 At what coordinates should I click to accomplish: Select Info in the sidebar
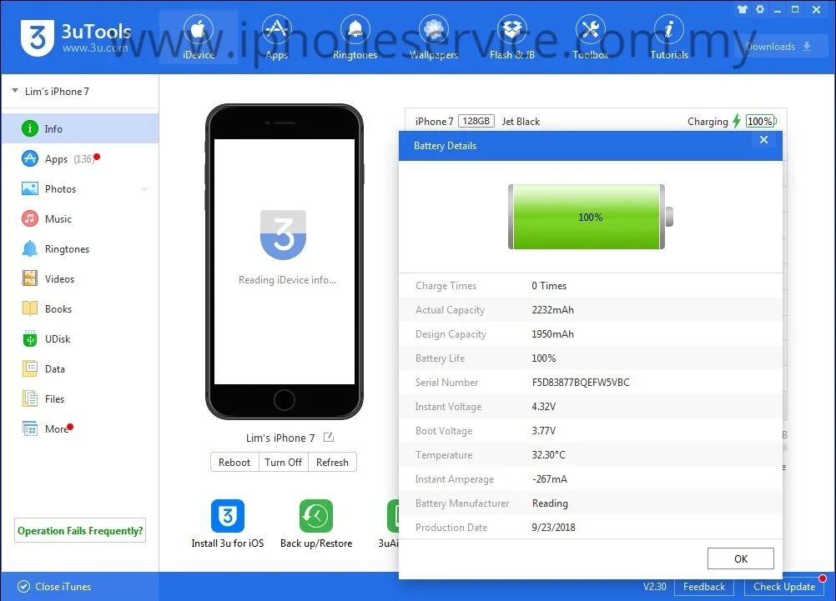coord(80,128)
